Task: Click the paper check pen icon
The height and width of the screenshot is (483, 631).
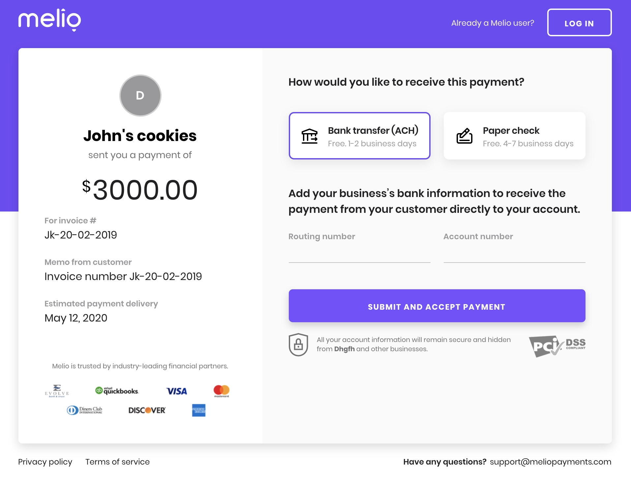Action: 465,136
